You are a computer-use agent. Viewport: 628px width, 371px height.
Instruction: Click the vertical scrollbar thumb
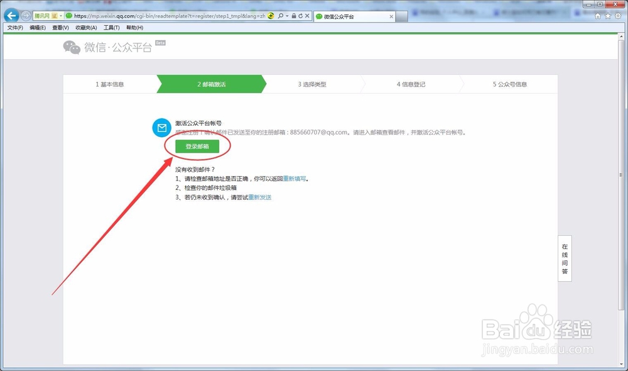coord(621,174)
